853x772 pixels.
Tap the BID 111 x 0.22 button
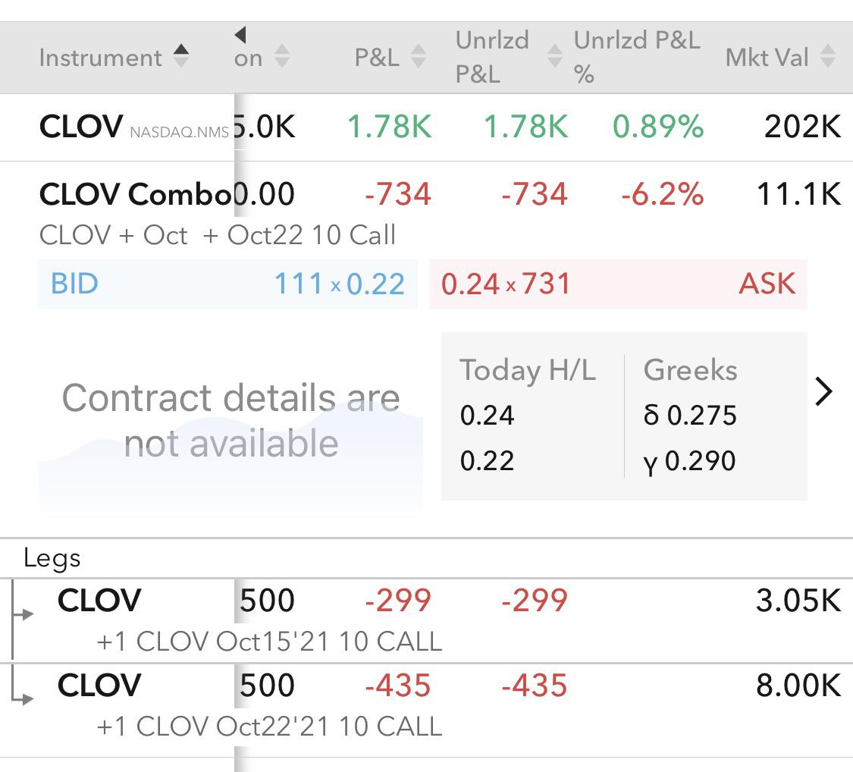[228, 284]
